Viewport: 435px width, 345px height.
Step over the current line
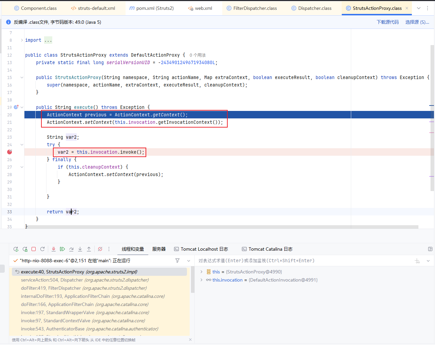pyautogui.click(x=71, y=249)
